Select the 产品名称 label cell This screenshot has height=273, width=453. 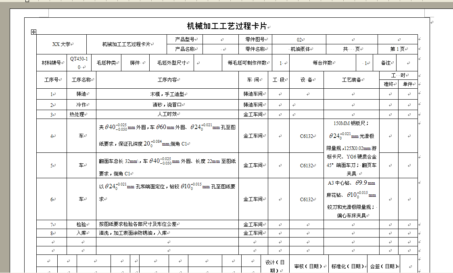(x=185, y=49)
